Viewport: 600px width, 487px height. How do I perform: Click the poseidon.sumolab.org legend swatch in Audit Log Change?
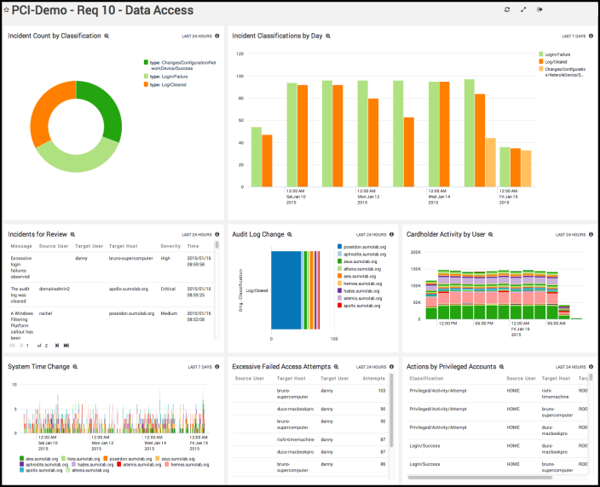(339, 247)
